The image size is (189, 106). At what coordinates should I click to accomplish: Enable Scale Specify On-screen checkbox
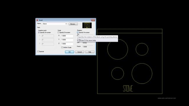[x=58, y=32]
